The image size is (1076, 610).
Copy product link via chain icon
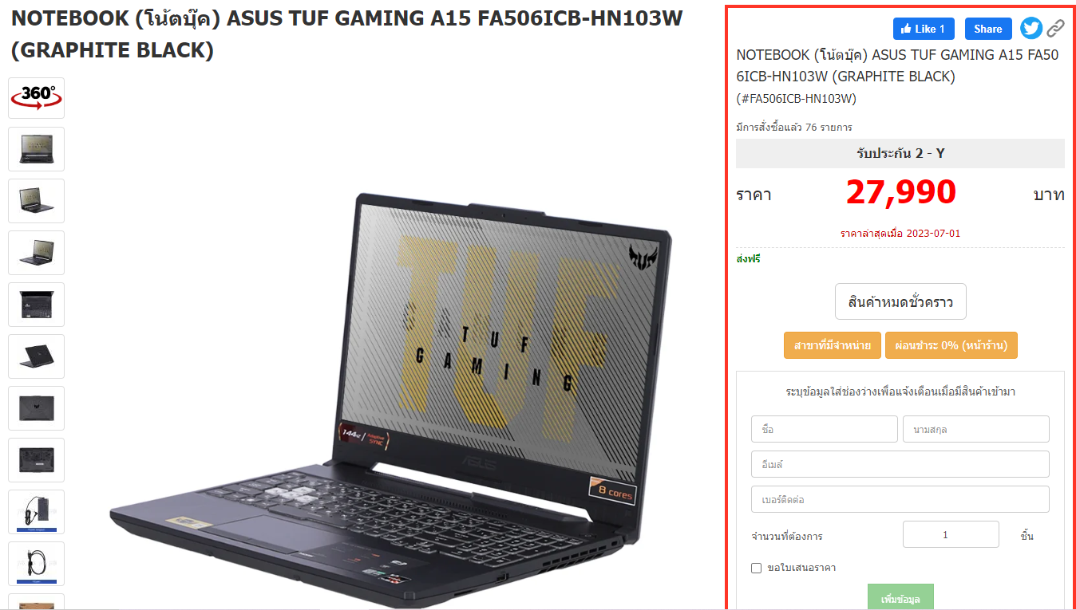point(1056,29)
